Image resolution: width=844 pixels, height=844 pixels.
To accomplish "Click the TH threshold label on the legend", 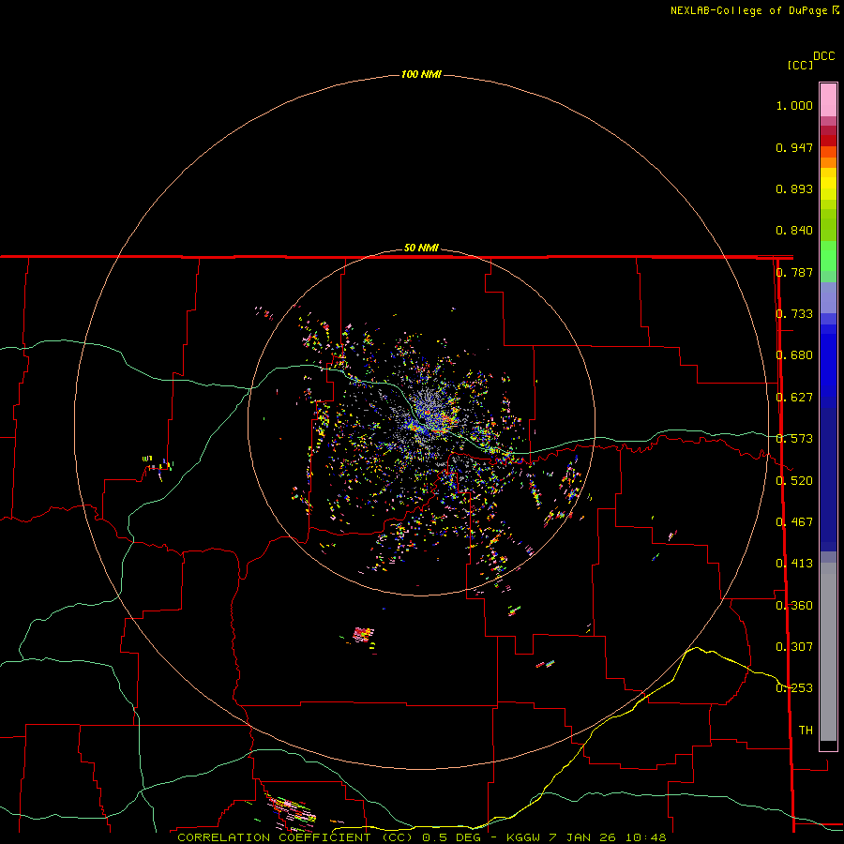I will (806, 731).
